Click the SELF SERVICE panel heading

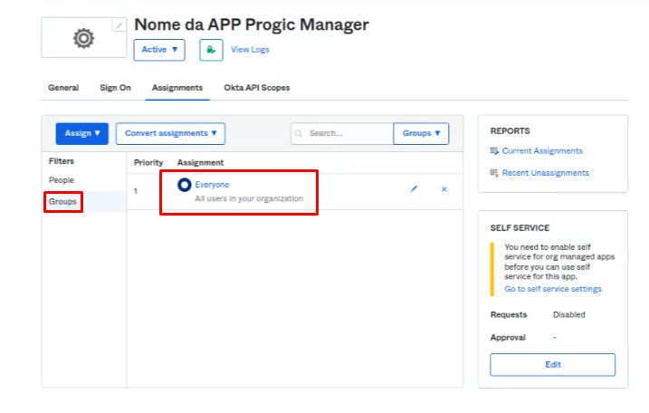tap(520, 228)
